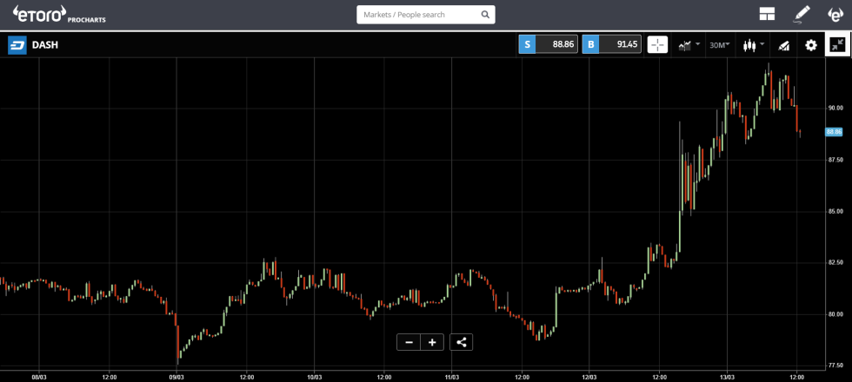Viewport: 852px width, 382px height.
Task: Open the 30M timeframe dropdown
Action: click(719, 45)
